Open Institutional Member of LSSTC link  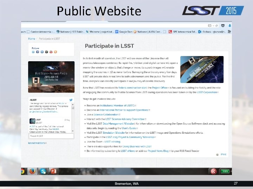click(118, 106)
